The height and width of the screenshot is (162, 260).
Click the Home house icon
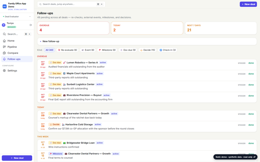click(4, 41)
